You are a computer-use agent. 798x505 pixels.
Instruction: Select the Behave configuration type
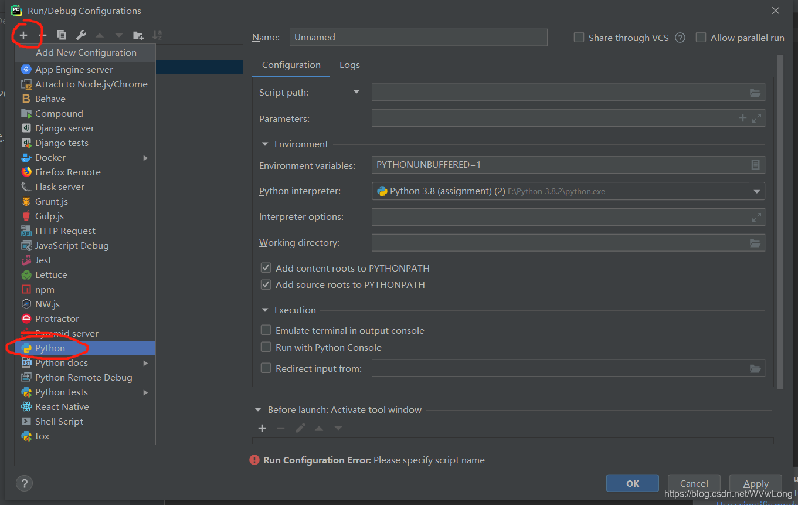click(x=85, y=99)
